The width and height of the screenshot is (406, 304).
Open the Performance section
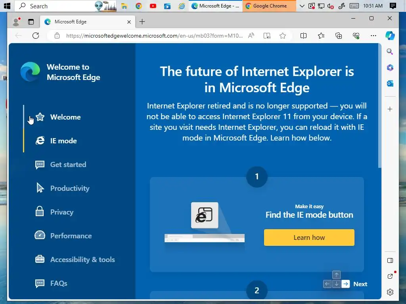pyautogui.click(x=63, y=236)
